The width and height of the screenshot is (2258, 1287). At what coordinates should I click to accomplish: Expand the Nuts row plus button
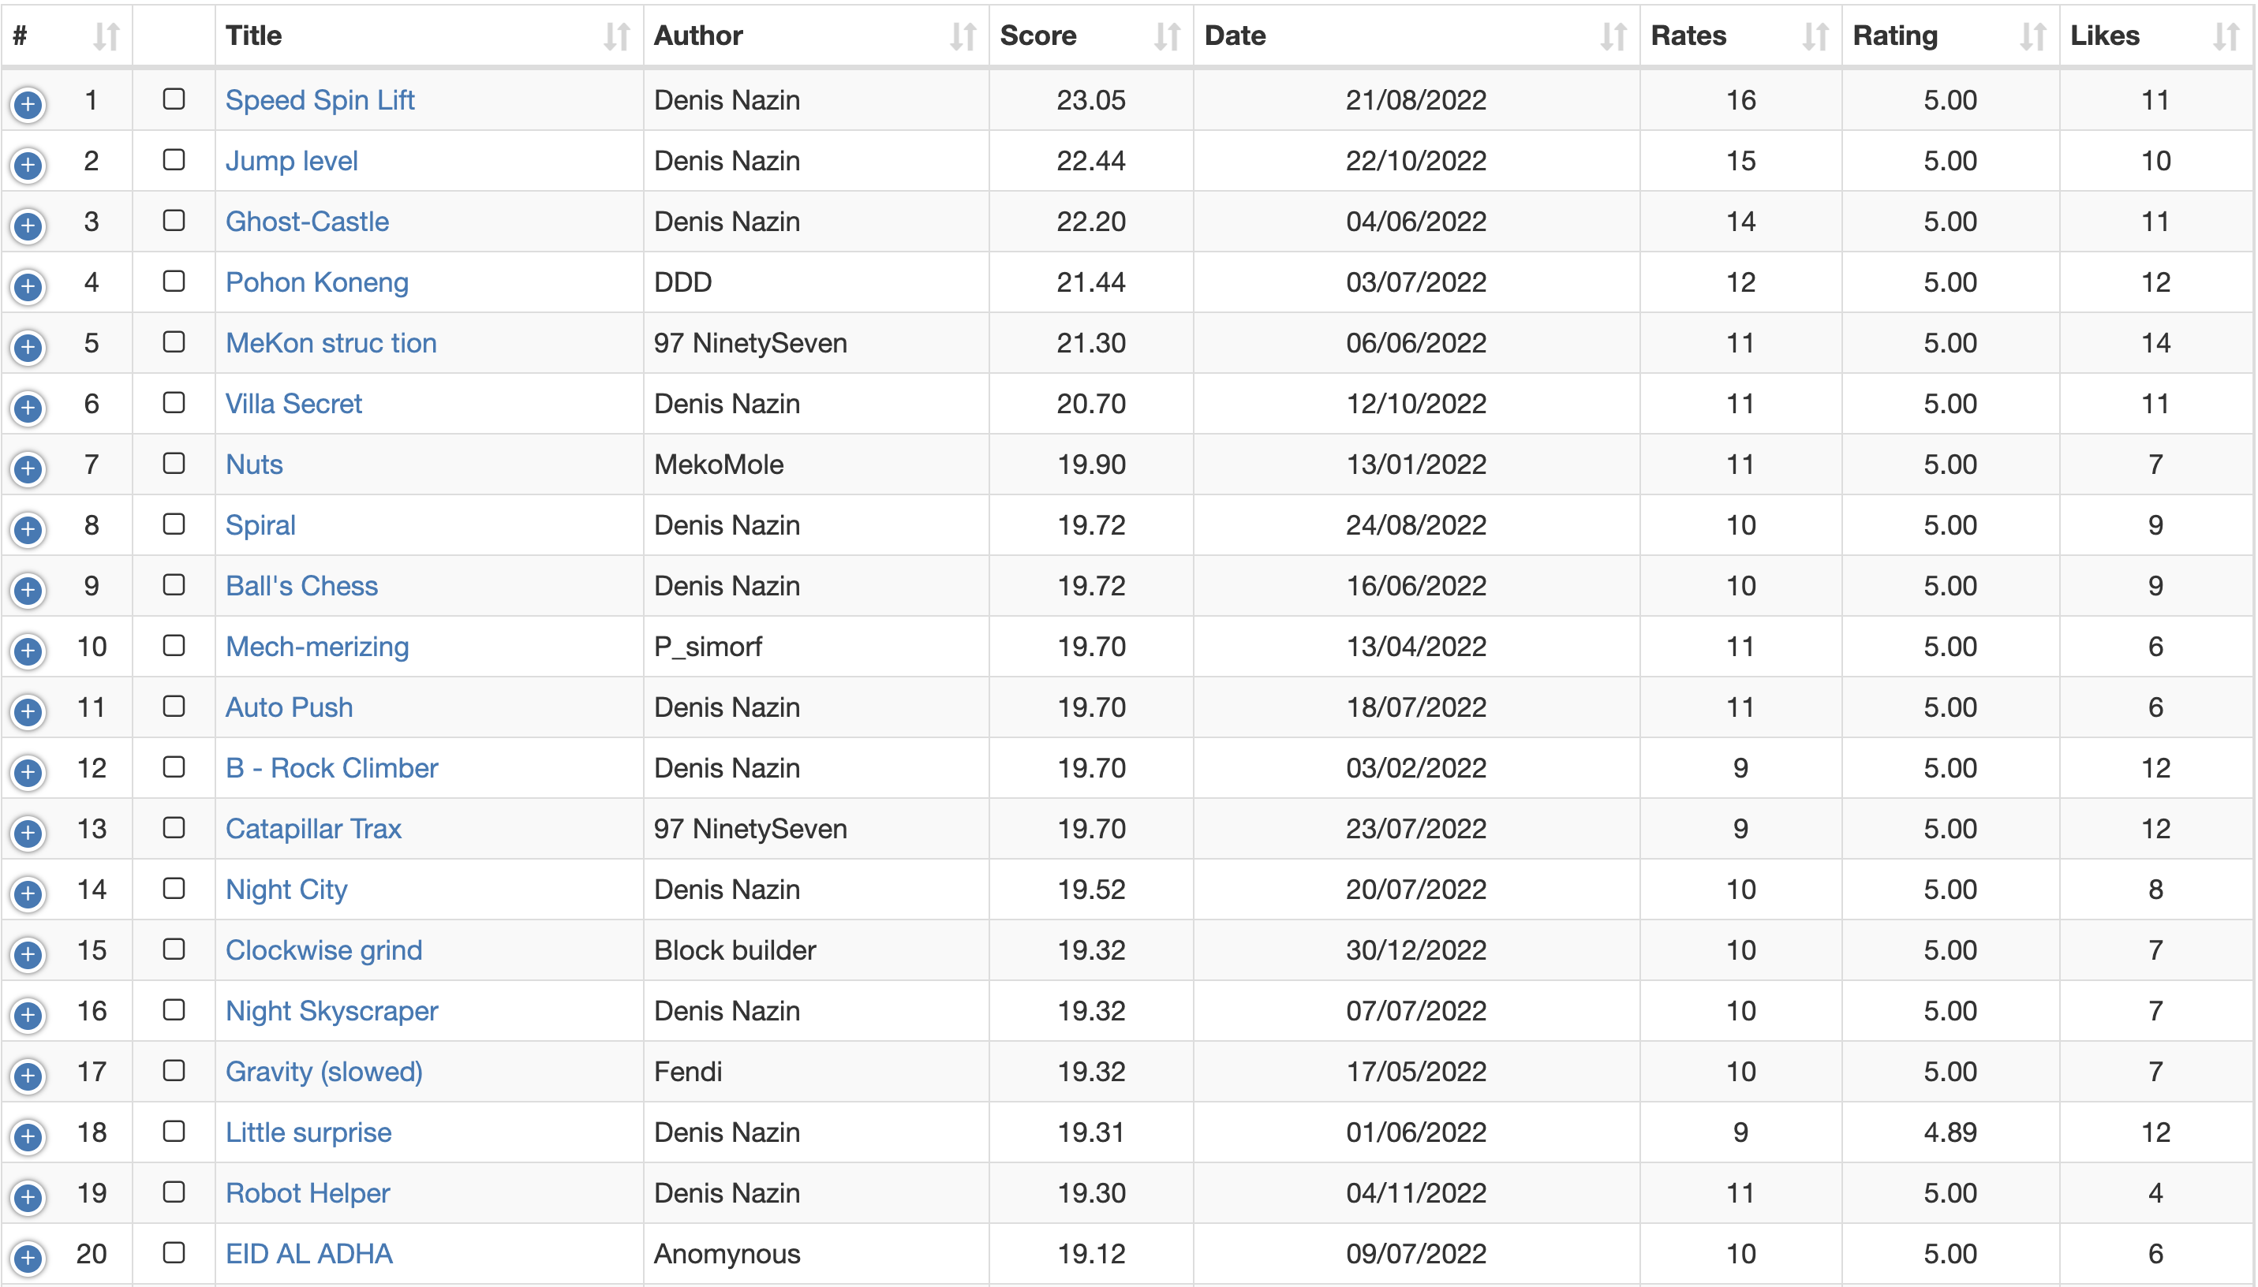tap(28, 468)
